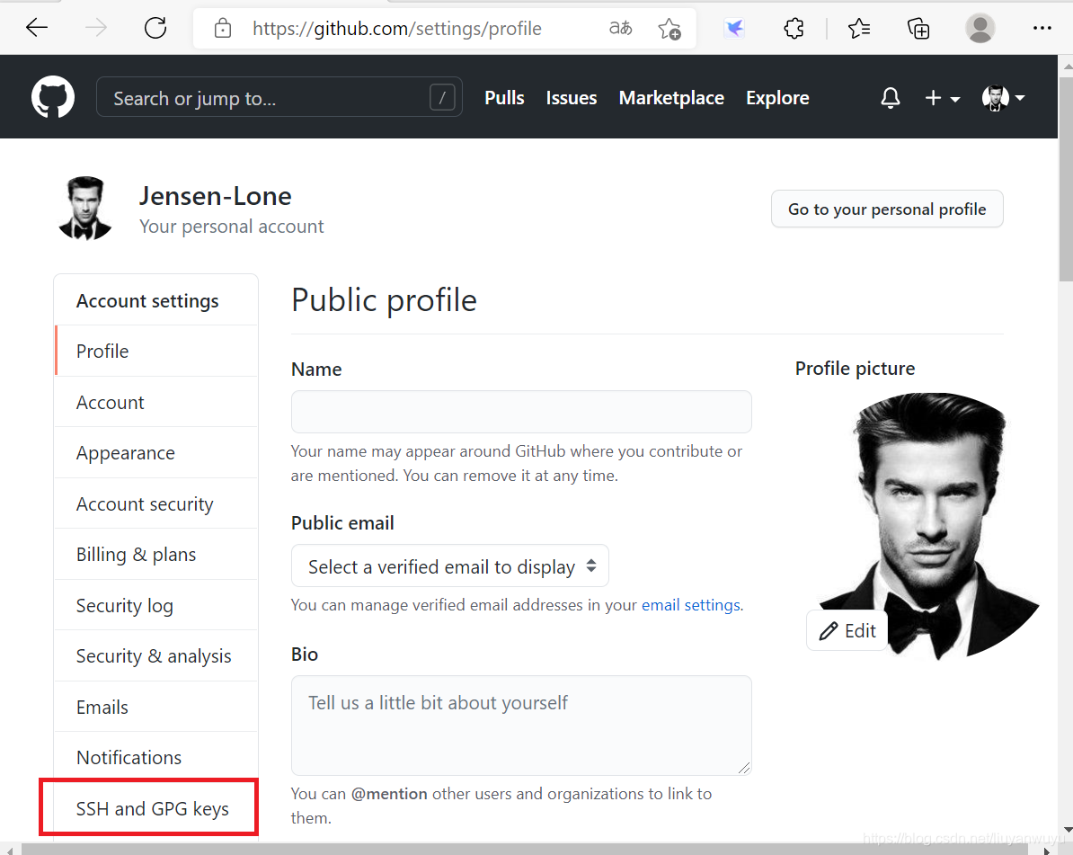Click the Bio resize grip
Image resolution: width=1073 pixels, height=855 pixels.
click(744, 768)
